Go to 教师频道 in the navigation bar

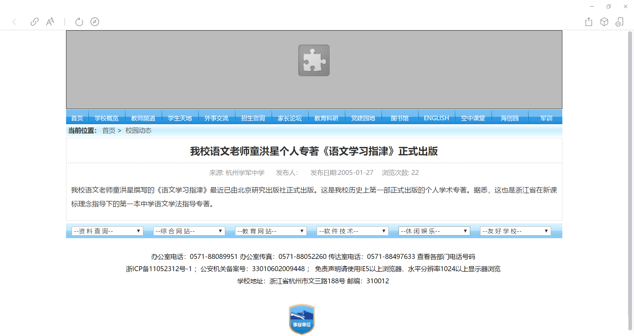coord(143,118)
